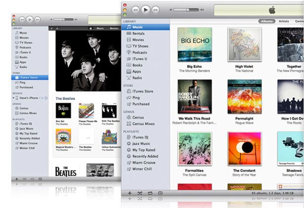Expand Steve's iPhone device in back window
The width and height of the screenshot is (304, 208).
tap(13, 98)
